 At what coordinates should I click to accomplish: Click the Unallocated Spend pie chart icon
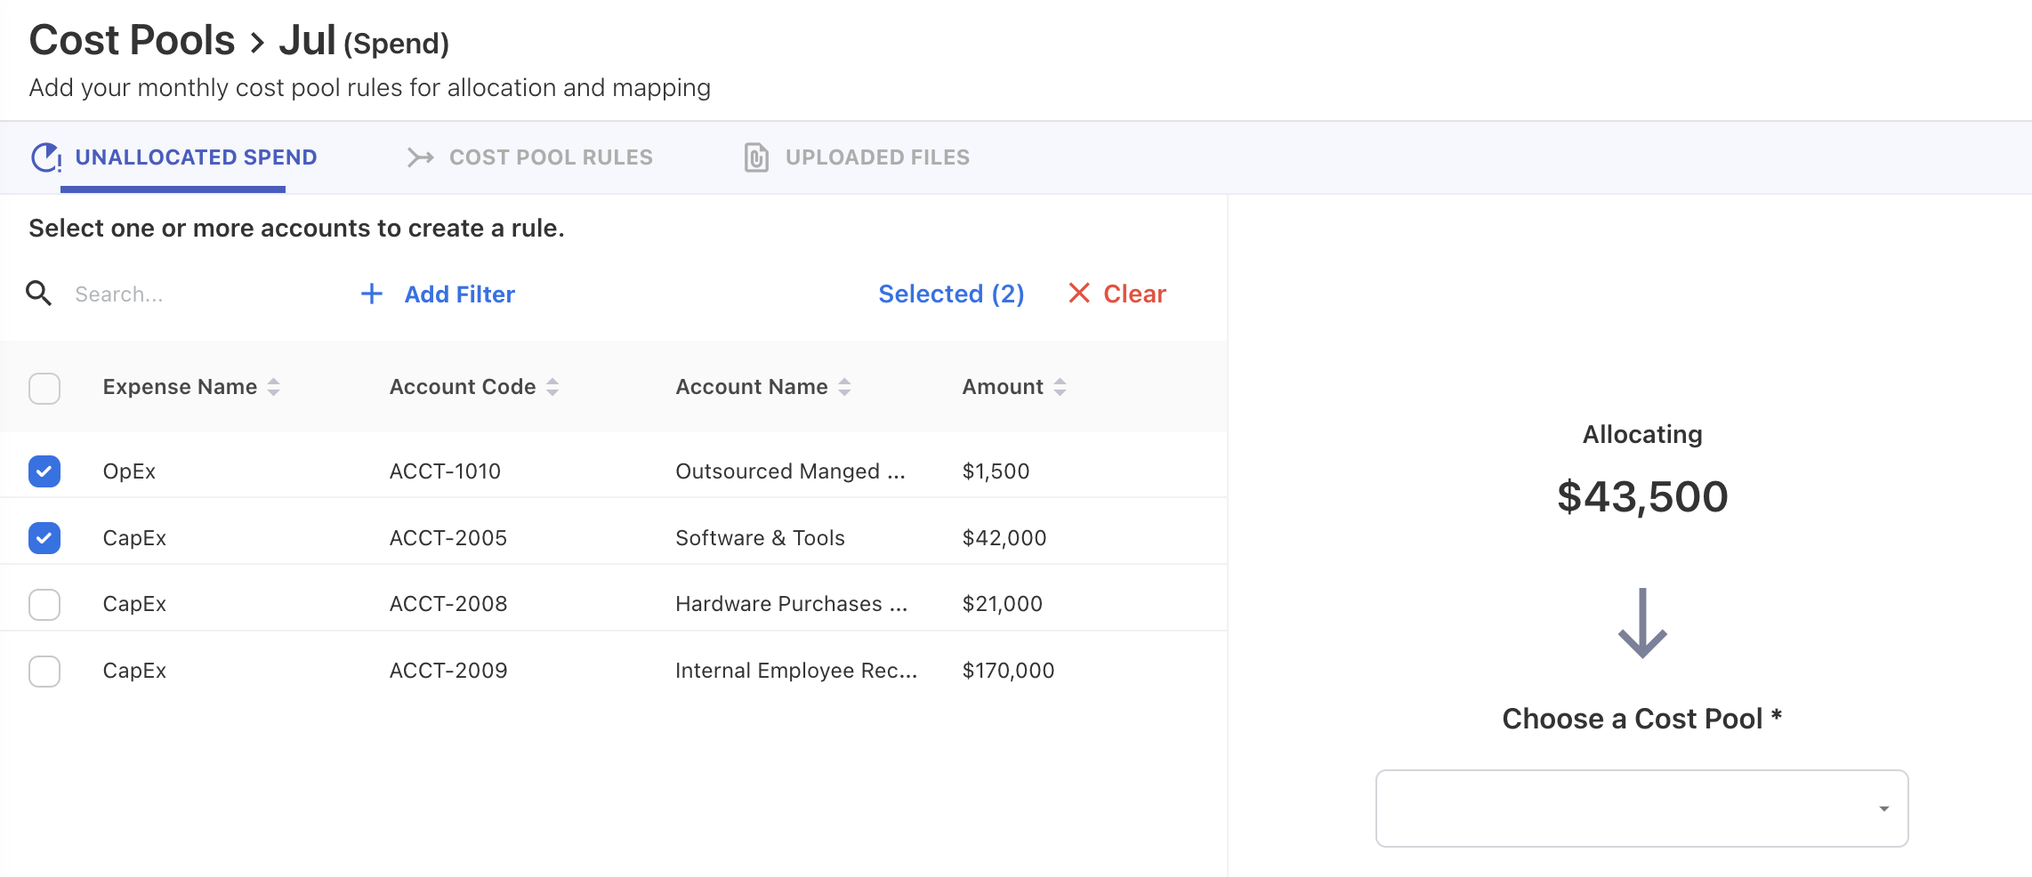click(x=45, y=157)
